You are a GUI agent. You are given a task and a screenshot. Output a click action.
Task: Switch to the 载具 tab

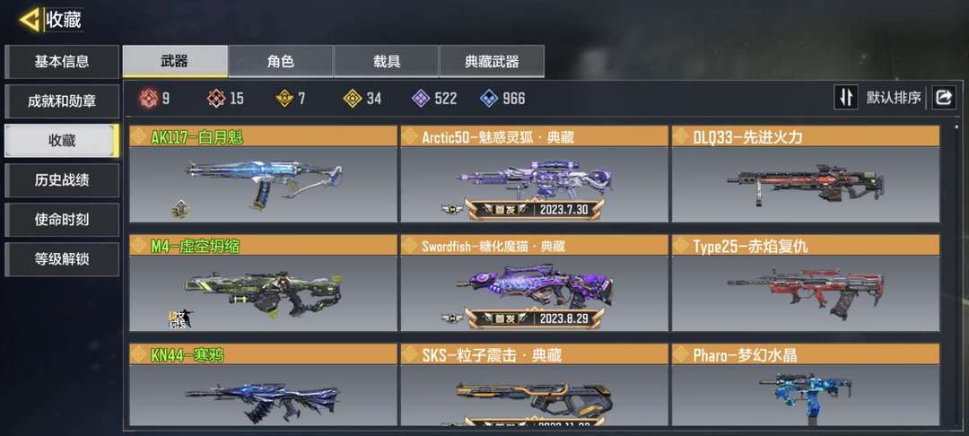coord(386,61)
